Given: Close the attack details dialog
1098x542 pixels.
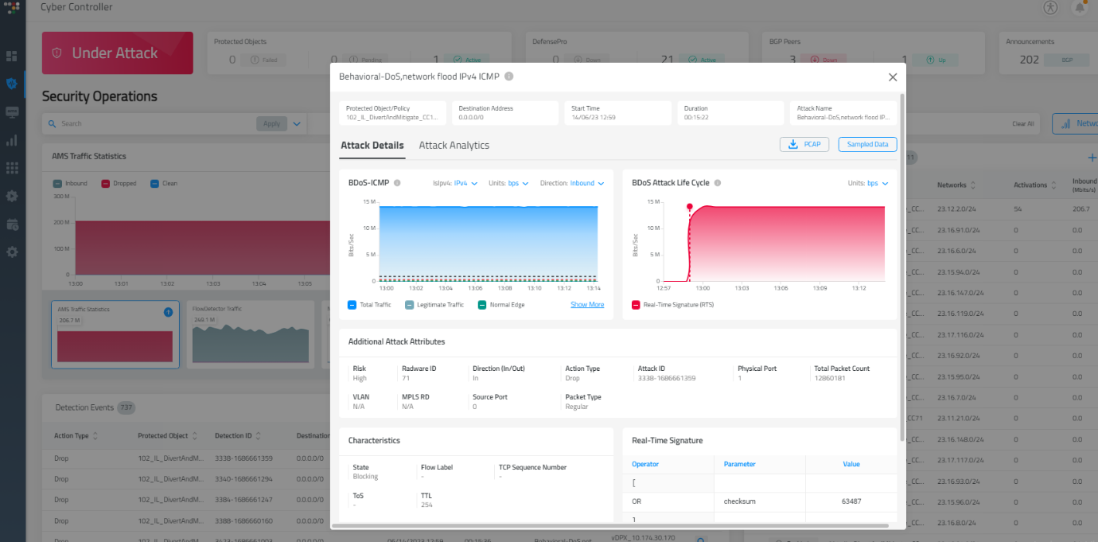Looking at the screenshot, I should click(892, 77).
